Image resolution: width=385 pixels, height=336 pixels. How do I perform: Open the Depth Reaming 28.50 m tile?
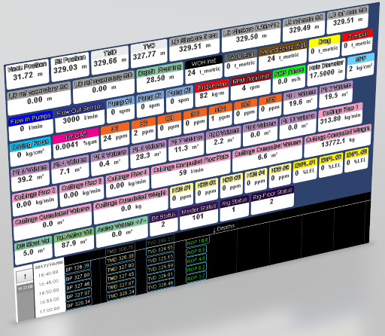point(160,76)
